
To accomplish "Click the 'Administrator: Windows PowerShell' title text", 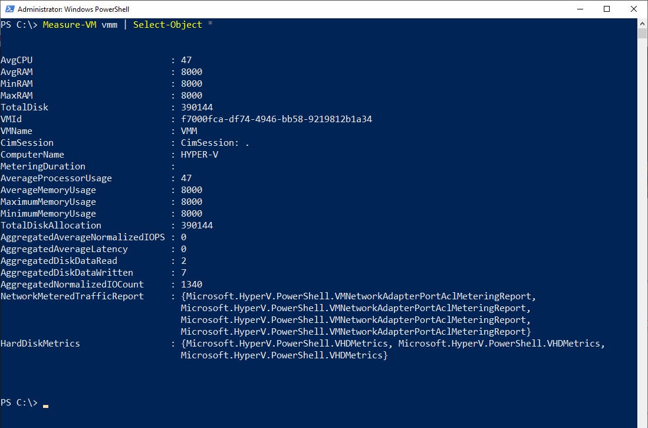I will tap(73, 9).
